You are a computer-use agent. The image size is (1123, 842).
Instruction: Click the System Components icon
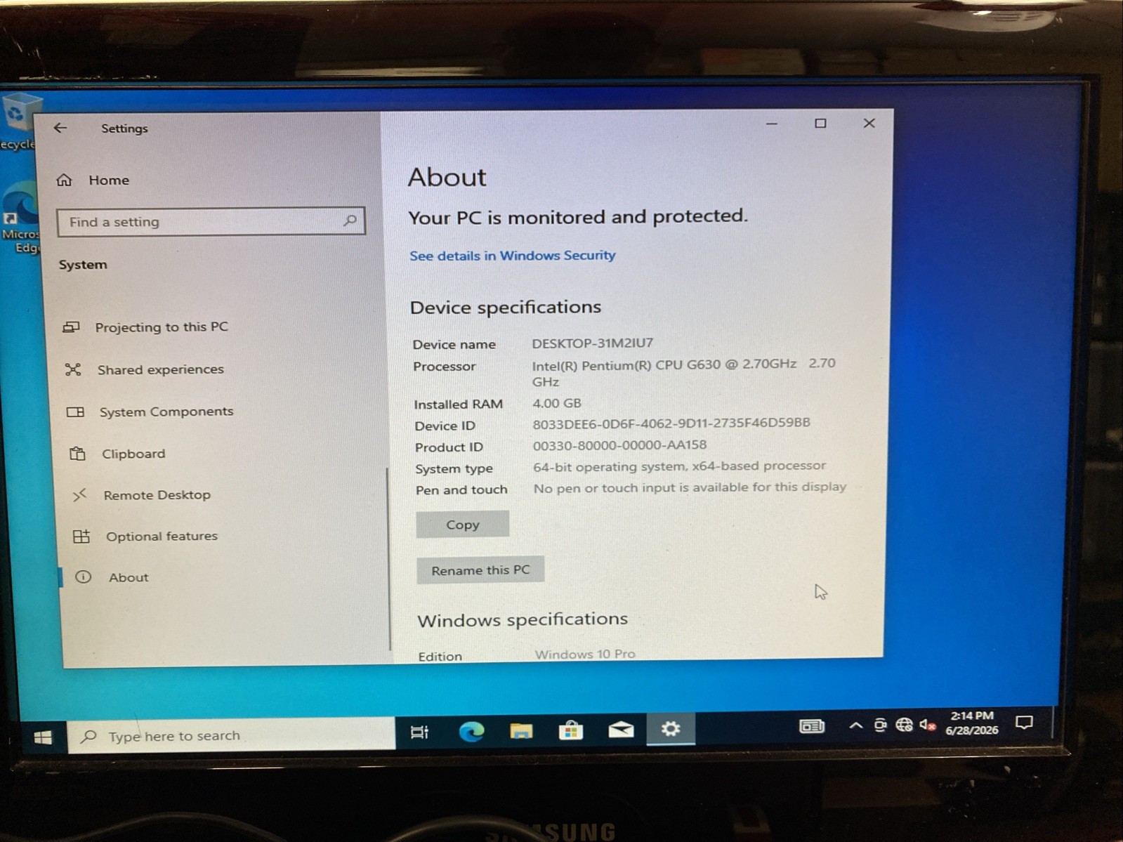click(x=75, y=412)
